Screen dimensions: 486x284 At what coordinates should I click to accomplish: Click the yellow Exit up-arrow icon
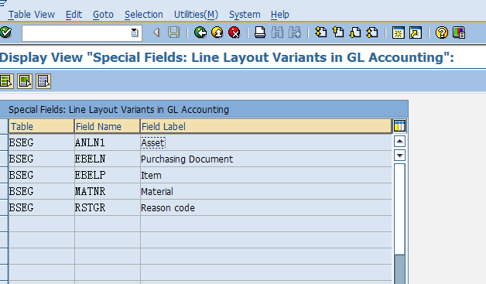pyautogui.click(x=217, y=33)
